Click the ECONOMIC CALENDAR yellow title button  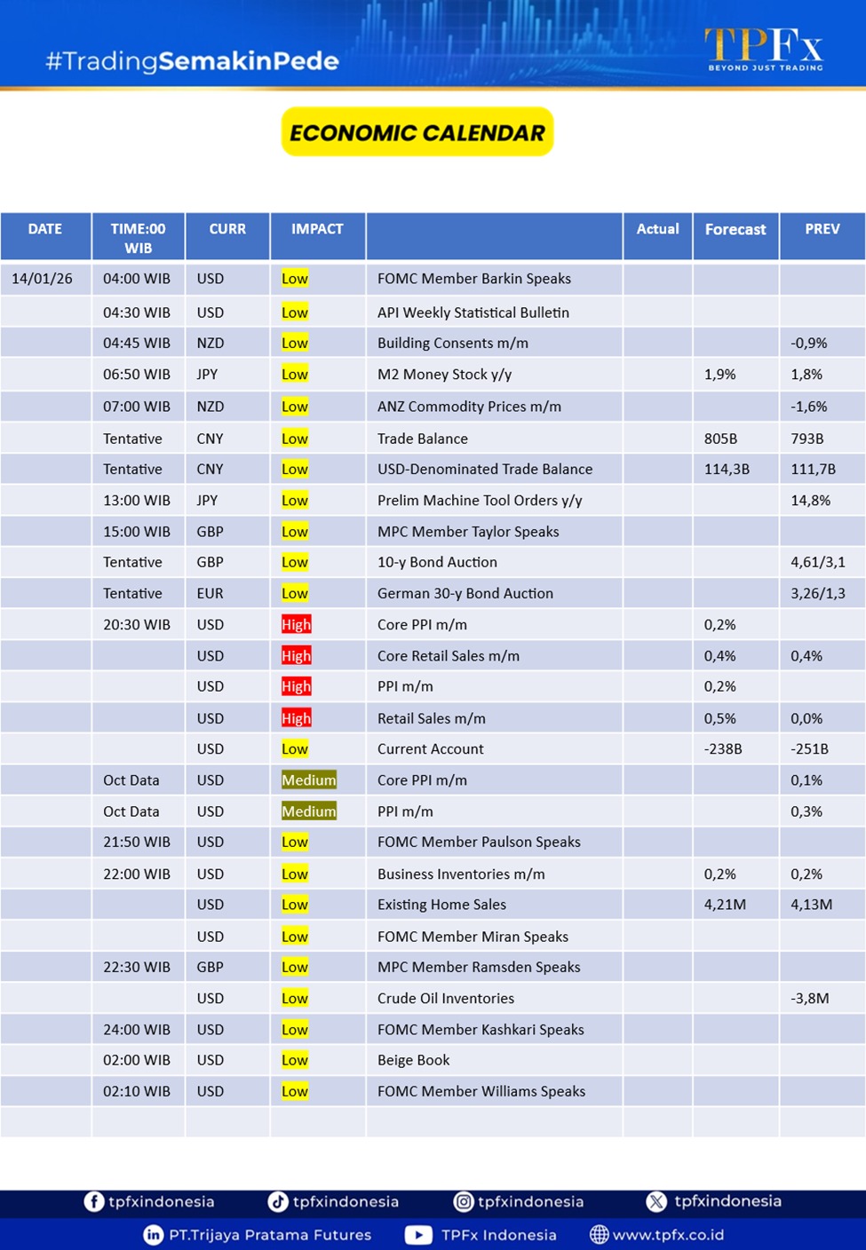click(417, 132)
